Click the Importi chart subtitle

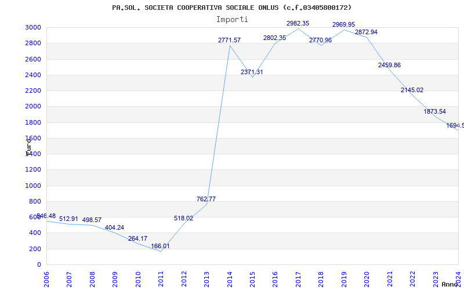[232, 20]
